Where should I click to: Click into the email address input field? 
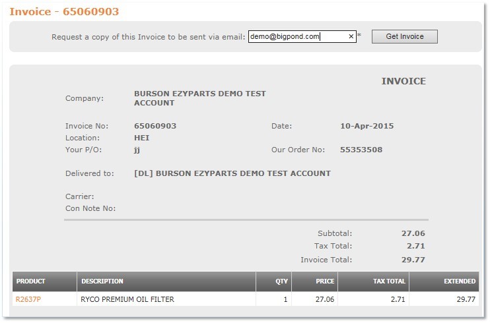coord(302,36)
